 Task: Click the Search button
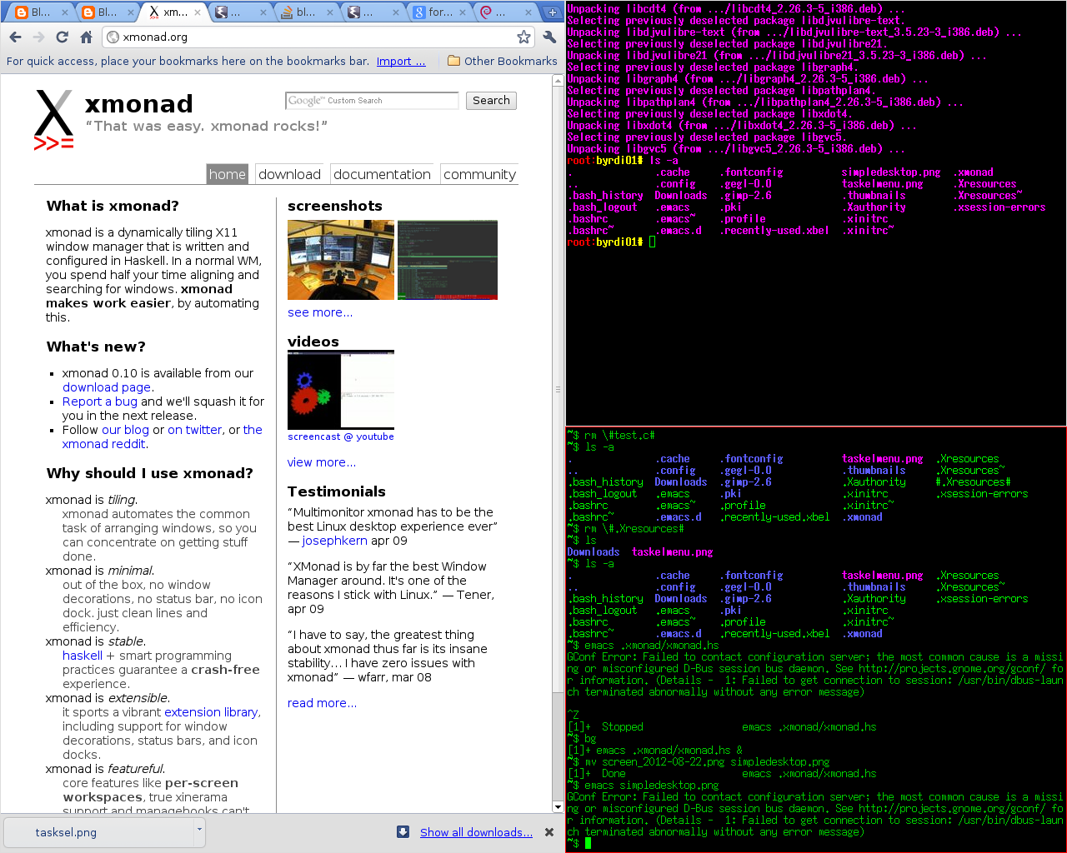[491, 101]
